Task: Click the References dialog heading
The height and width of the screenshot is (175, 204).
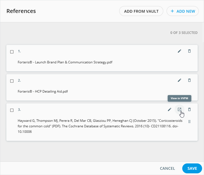Action: click(21, 11)
